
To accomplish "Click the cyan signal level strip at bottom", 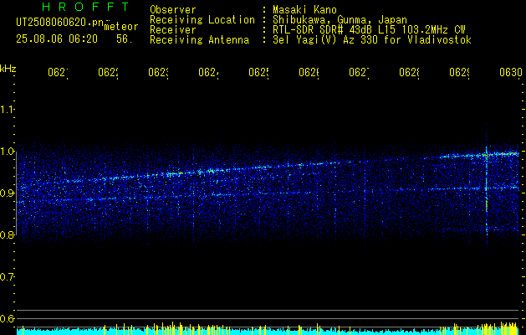I will click(x=268, y=332).
